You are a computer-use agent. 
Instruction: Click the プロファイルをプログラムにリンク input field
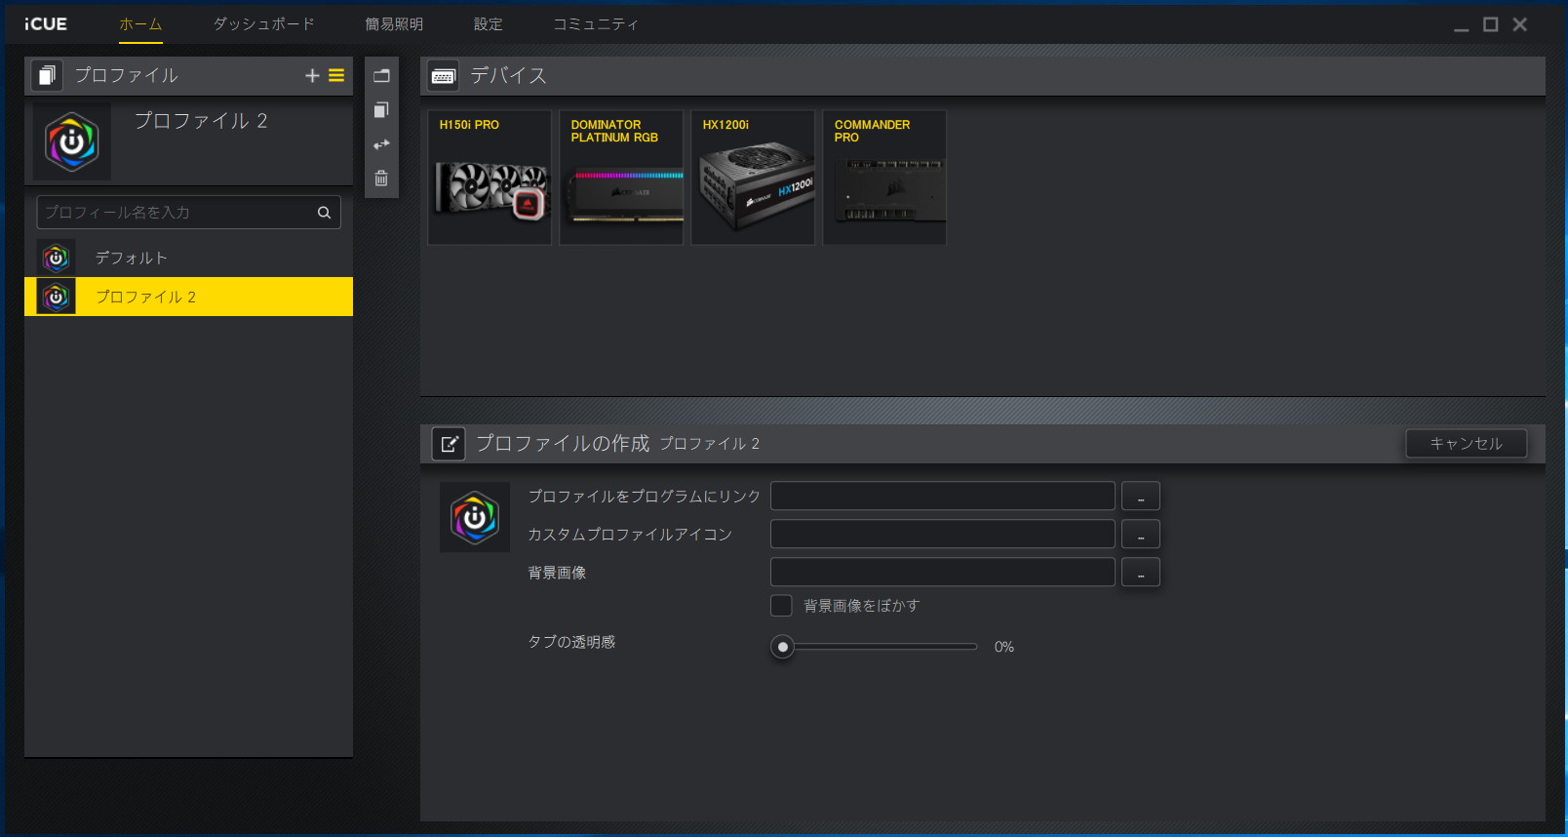[942, 497]
